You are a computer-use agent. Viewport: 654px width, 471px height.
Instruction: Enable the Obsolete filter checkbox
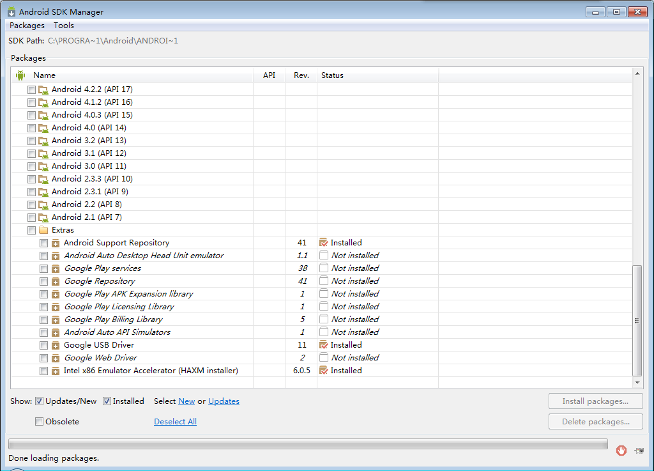(x=39, y=422)
